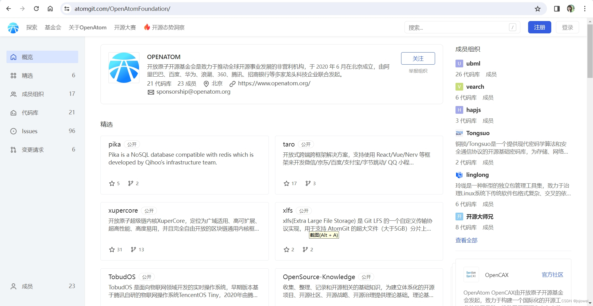Click the 注册 button
The height and width of the screenshot is (306, 593).
click(x=540, y=27)
